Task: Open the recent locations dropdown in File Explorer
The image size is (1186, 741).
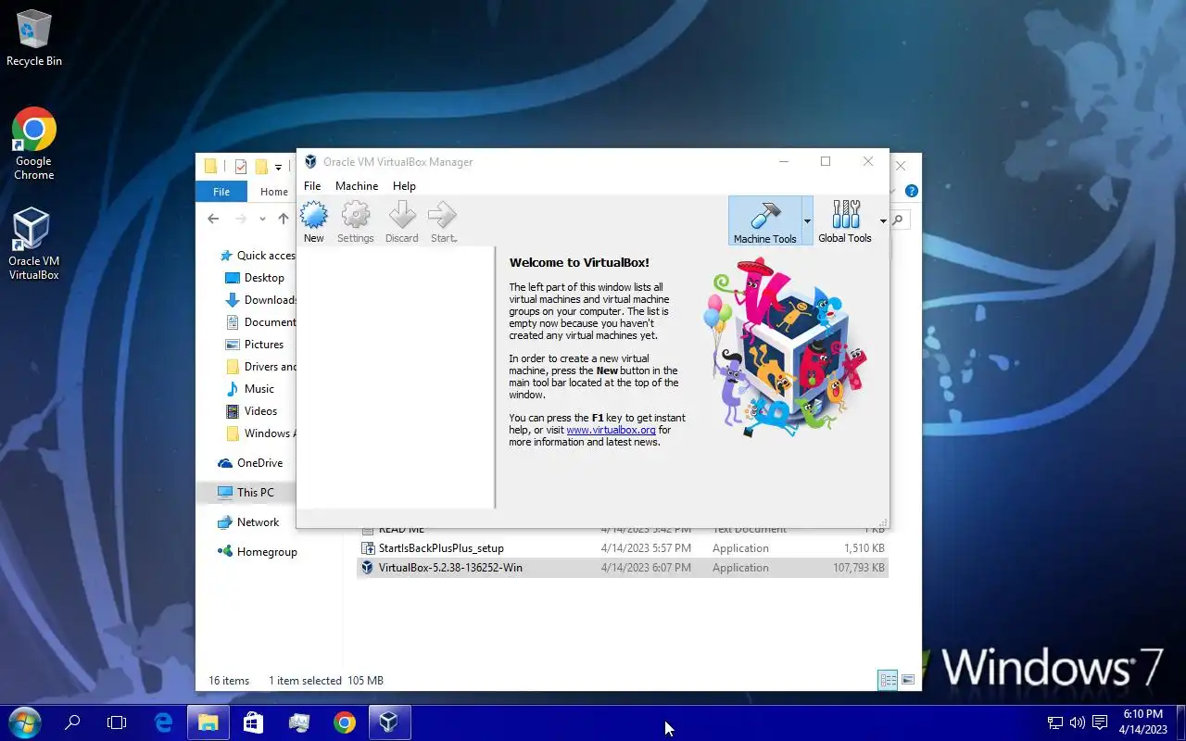Action: click(262, 219)
